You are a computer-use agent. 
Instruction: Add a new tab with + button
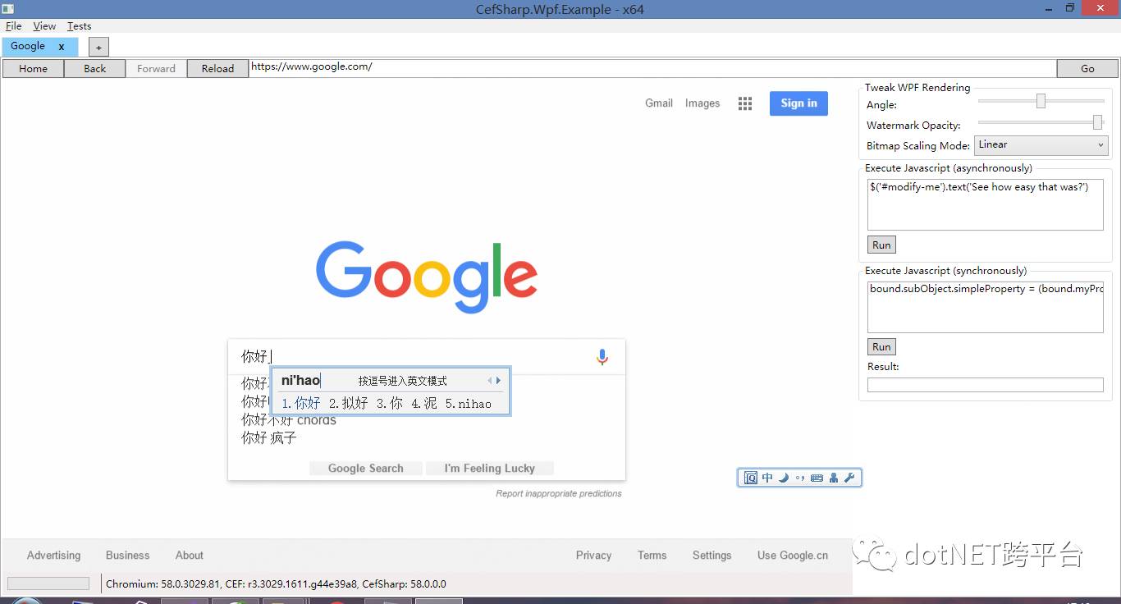98,48
